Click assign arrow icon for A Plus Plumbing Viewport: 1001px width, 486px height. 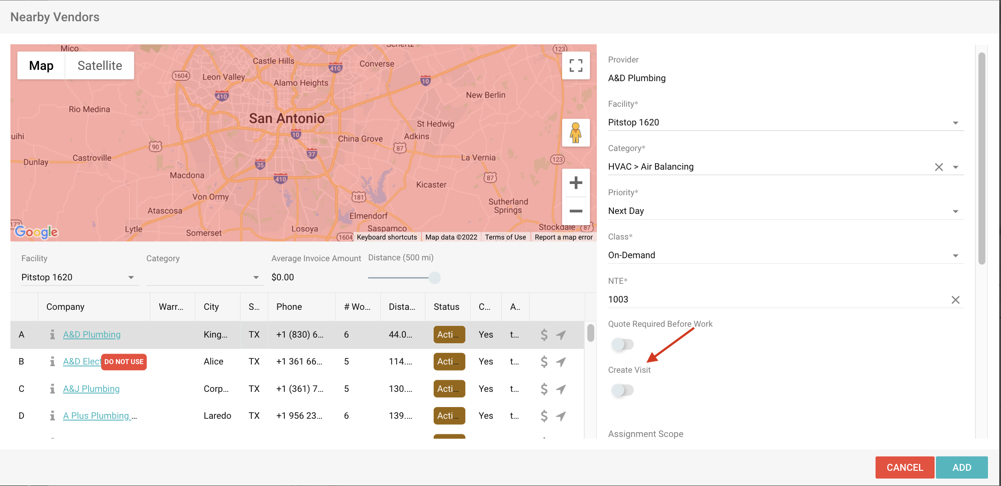[561, 416]
